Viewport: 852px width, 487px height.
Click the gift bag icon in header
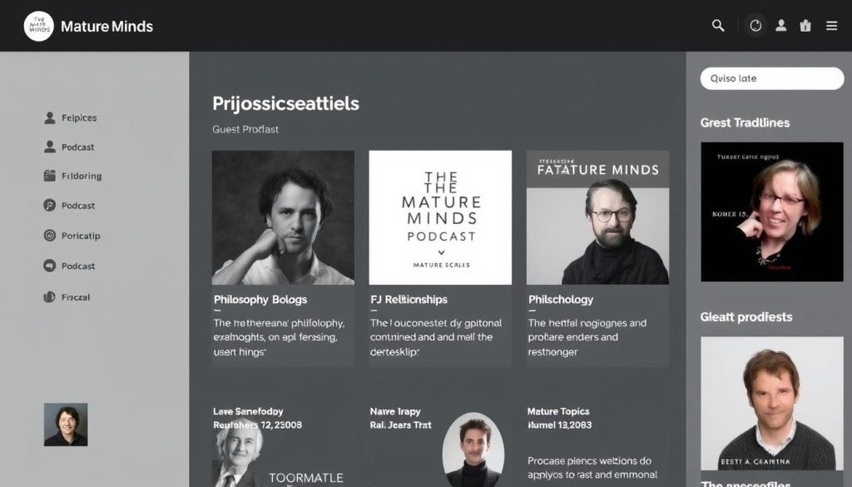coord(805,26)
